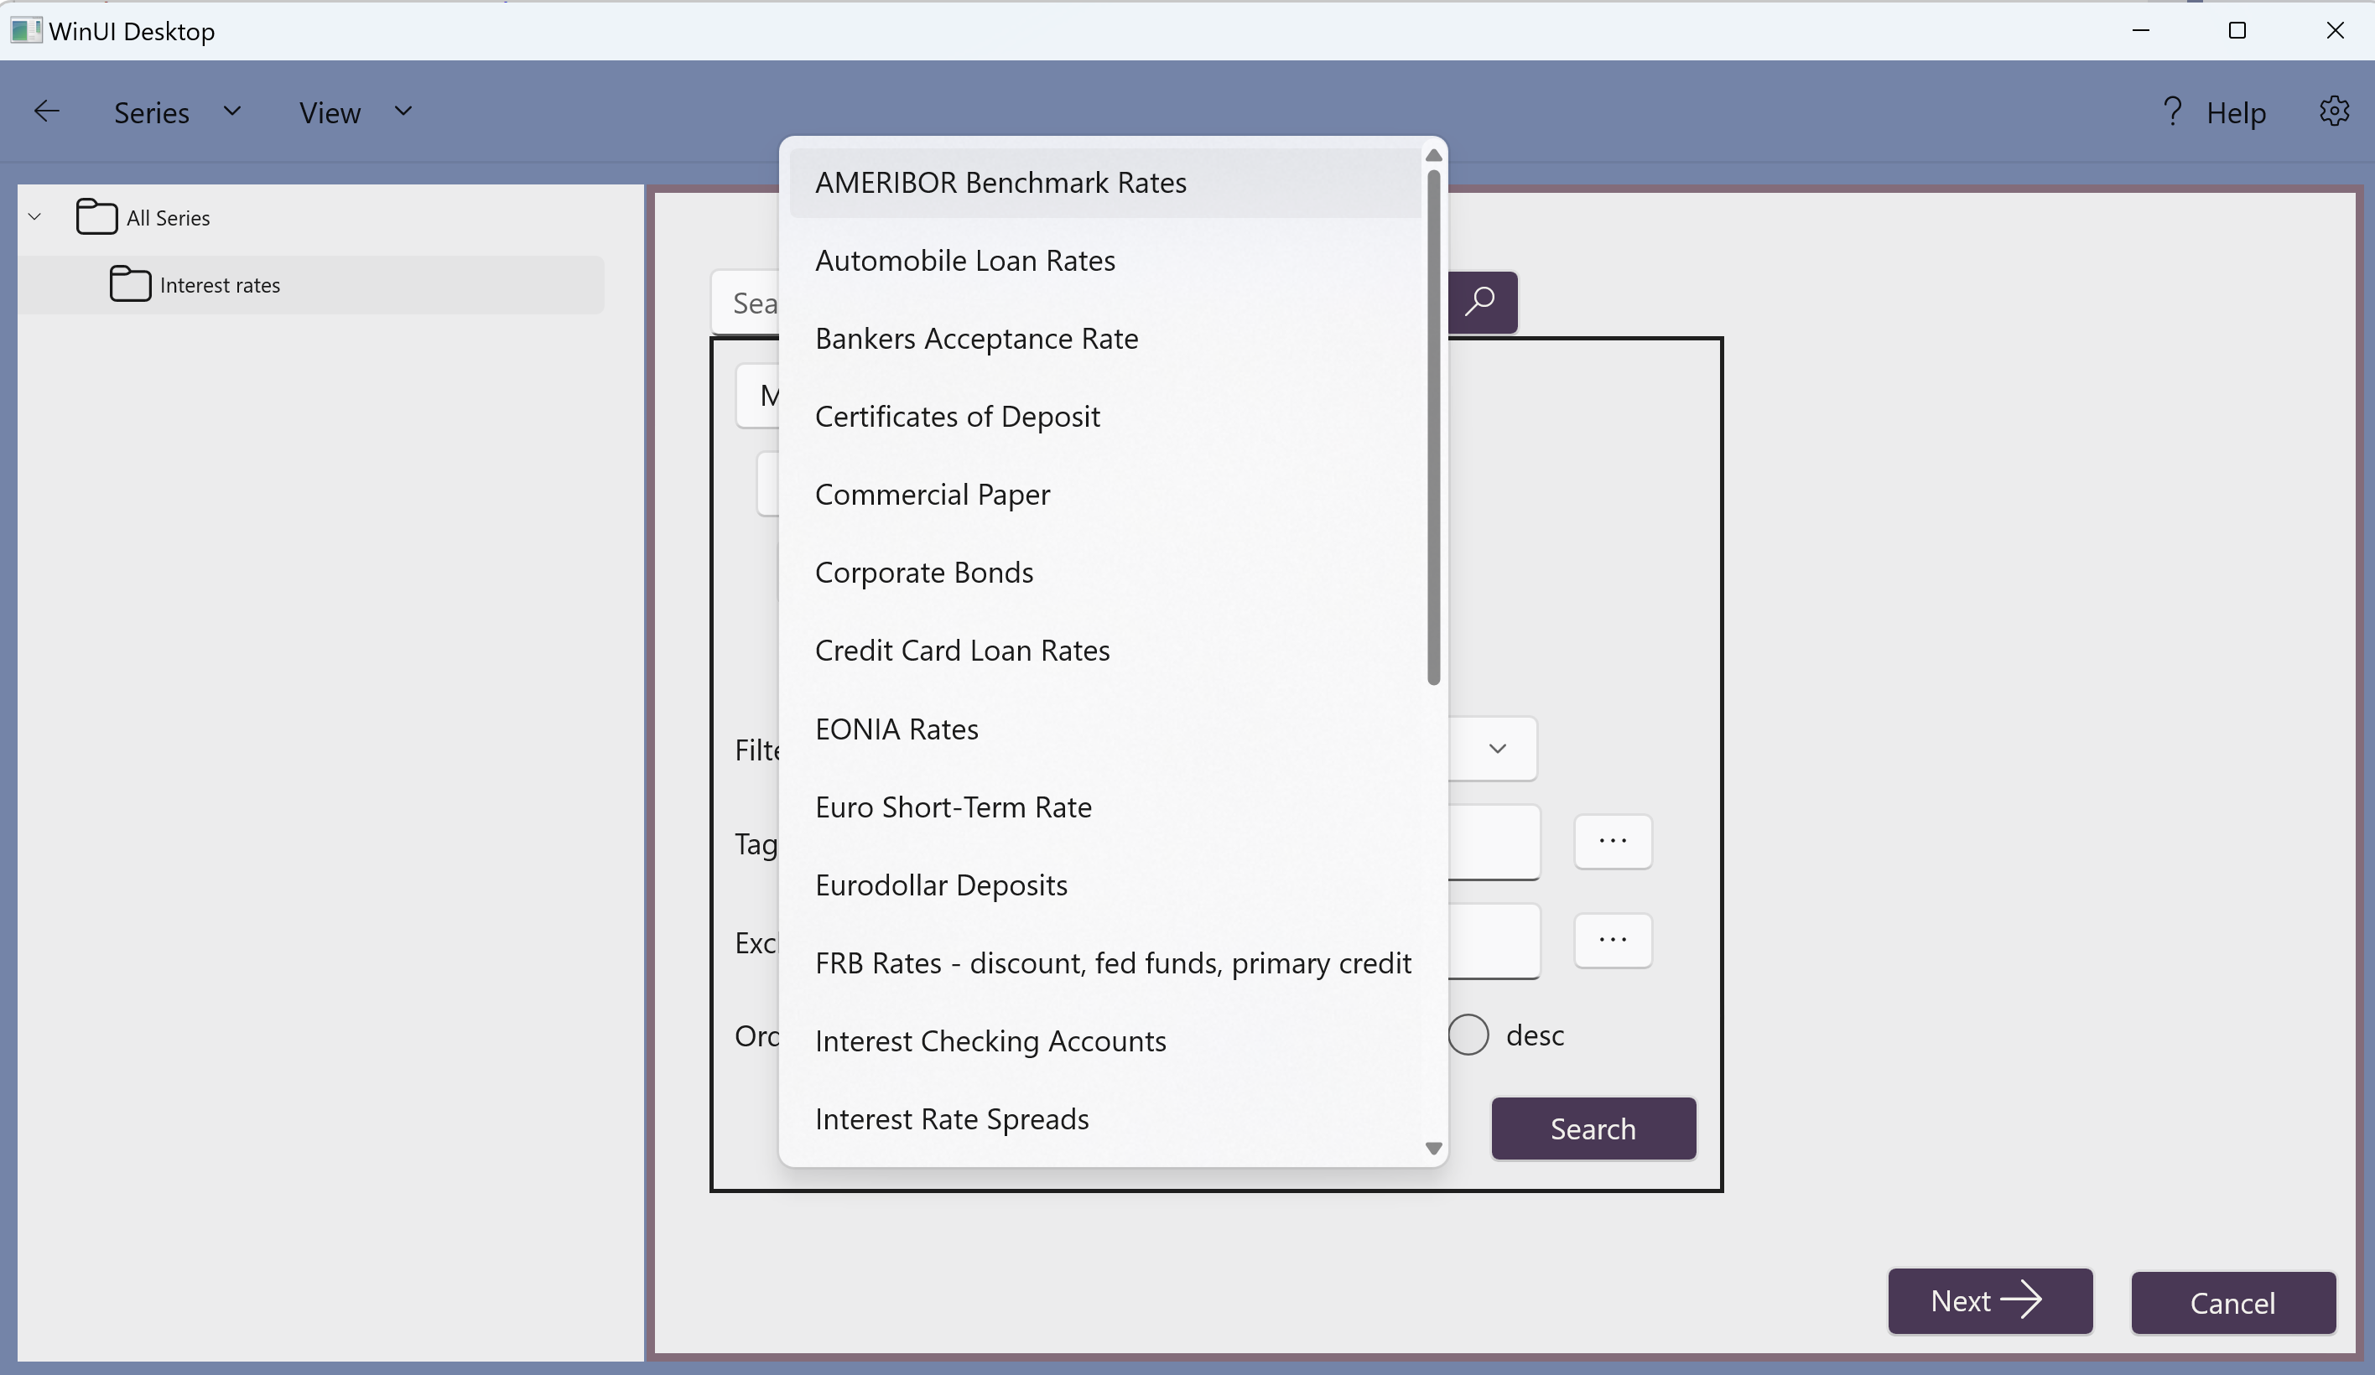This screenshot has height=1375, width=2375.
Task: Click the dropdown list scroll-up arrow
Action: pyautogui.click(x=1433, y=155)
